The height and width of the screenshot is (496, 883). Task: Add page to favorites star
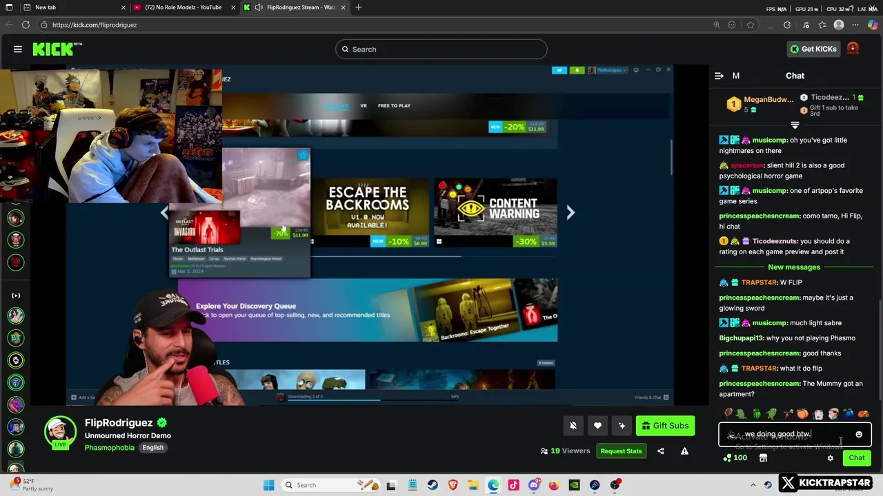point(751,25)
